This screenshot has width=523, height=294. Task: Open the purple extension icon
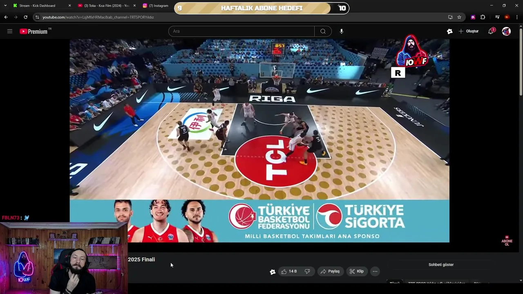pos(473,17)
